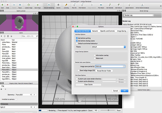The height and width of the screenshot is (113, 162).
Task: Click the Clear Cache button
Action: [88, 84]
